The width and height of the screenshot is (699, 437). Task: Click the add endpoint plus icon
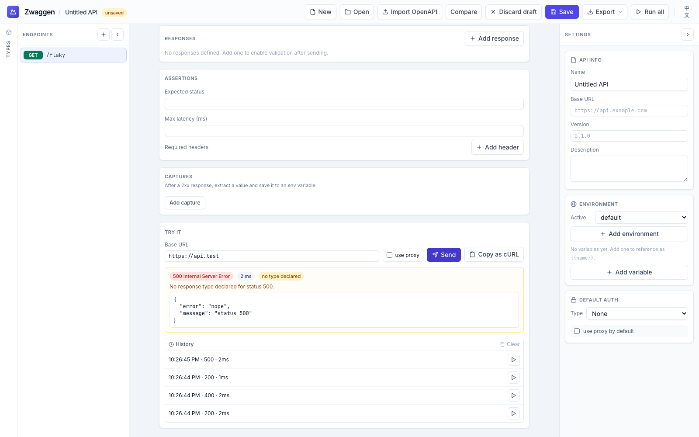(x=104, y=35)
